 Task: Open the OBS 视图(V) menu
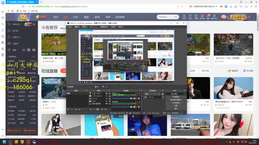click(84, 27)
